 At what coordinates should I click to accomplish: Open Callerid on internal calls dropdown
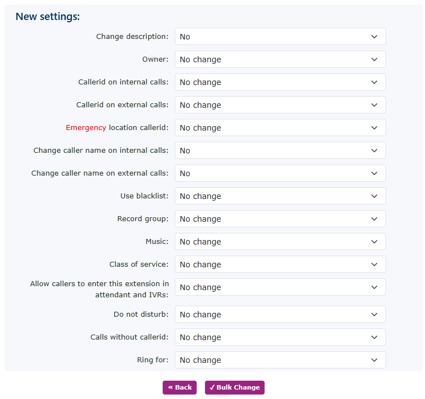click(x=280, y=82)
